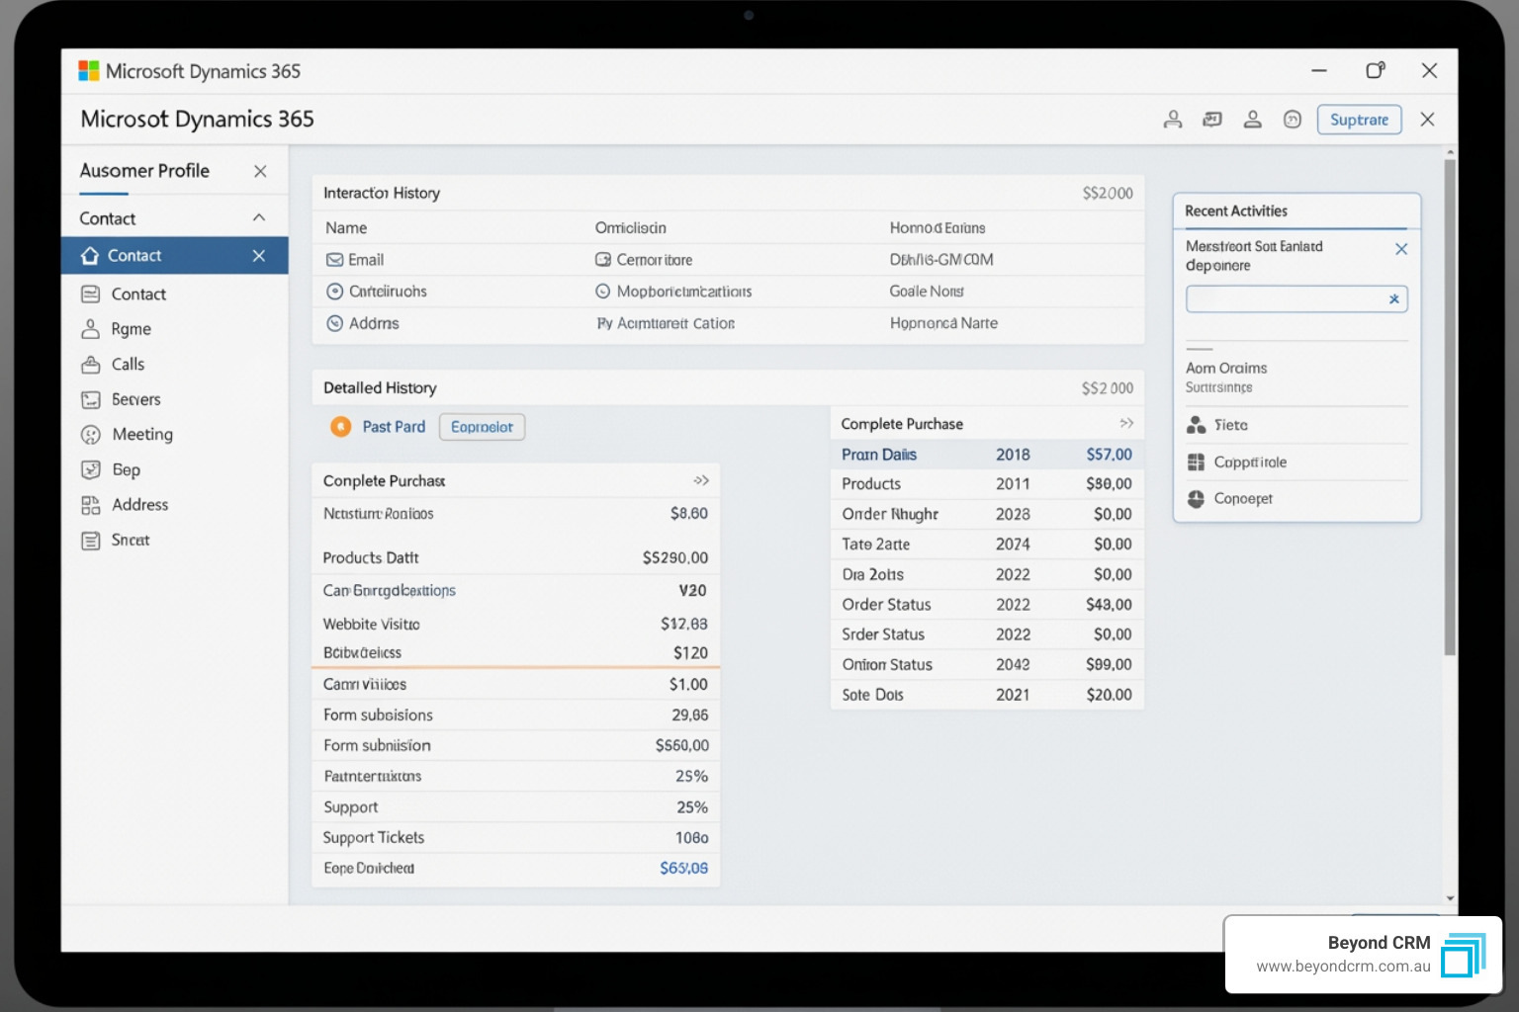Click the Eoprnelot button
The width and height of the screenshot is (1519, 1012).
pyautogui.click(x=483, y=427)
